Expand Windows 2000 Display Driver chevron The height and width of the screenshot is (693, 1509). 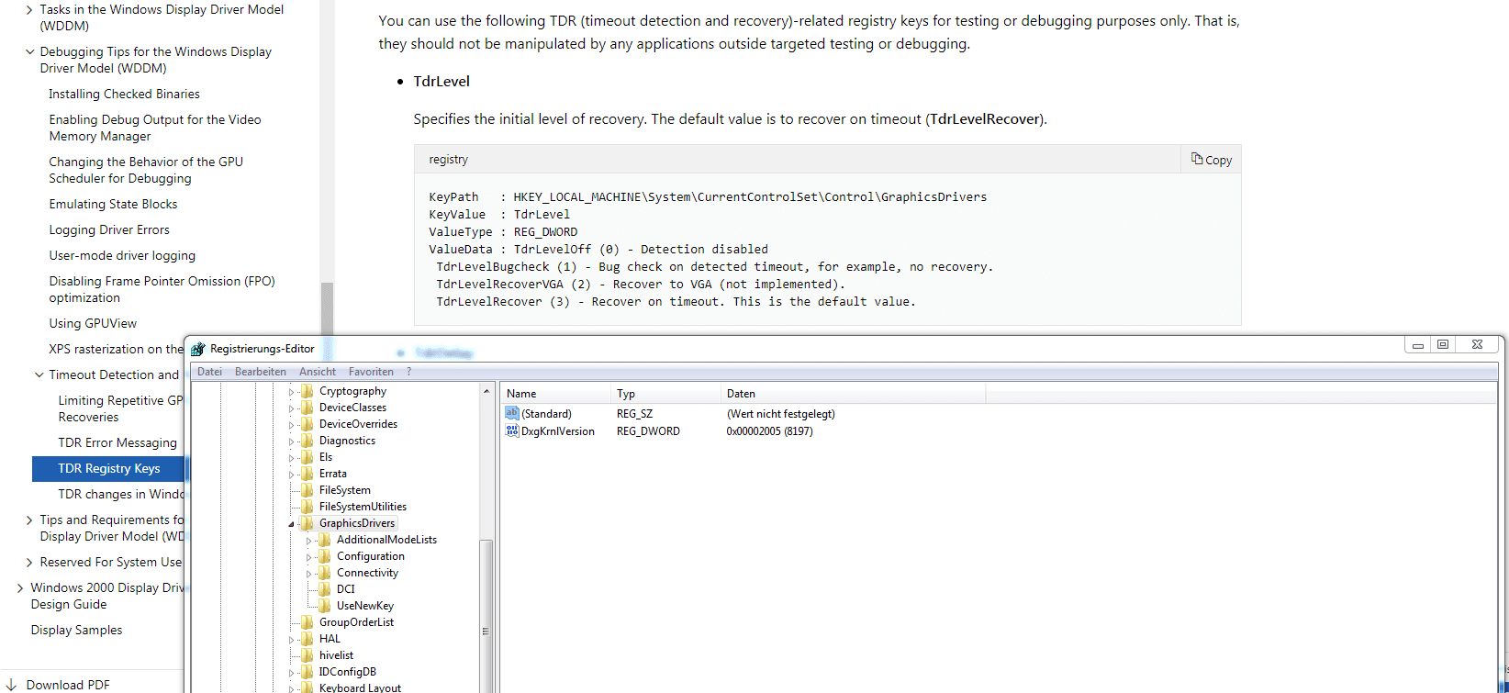tap(20, 587)
